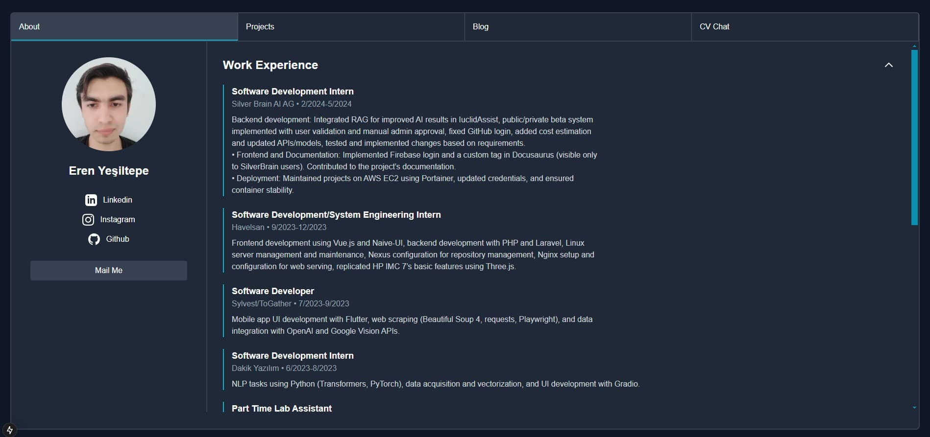930x437 pixels.
Task: Click the Eren Yeşiltepe name heading
Action: click(109, 171)
